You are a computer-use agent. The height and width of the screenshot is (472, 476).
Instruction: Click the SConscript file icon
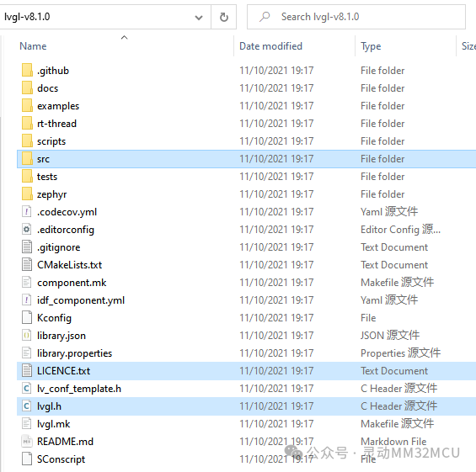pyautogui.click(x=27, y=459)
